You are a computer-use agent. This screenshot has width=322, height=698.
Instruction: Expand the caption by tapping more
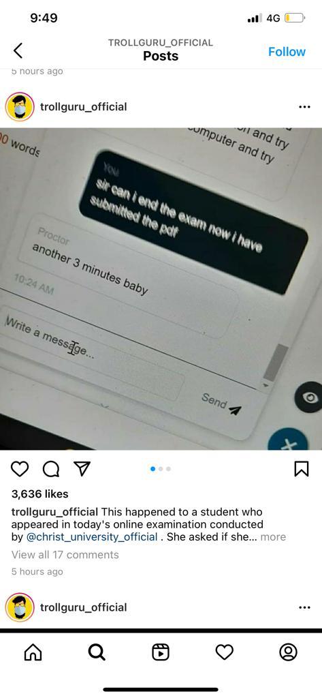(x=273, y=537)
